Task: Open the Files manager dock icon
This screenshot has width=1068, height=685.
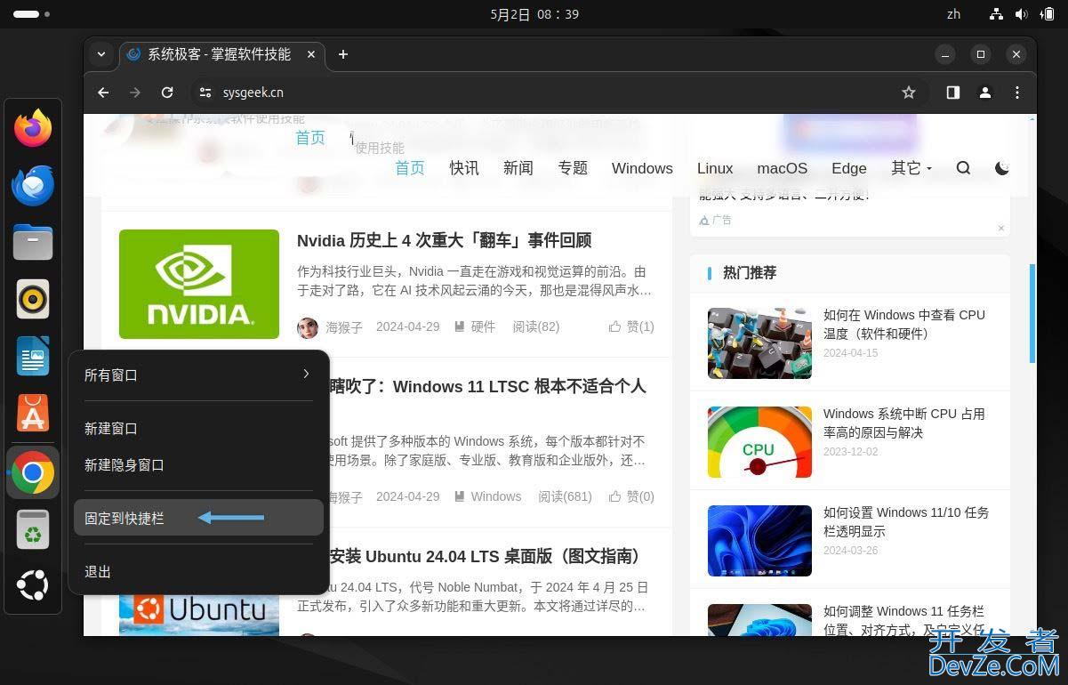Action: (33, 242)
